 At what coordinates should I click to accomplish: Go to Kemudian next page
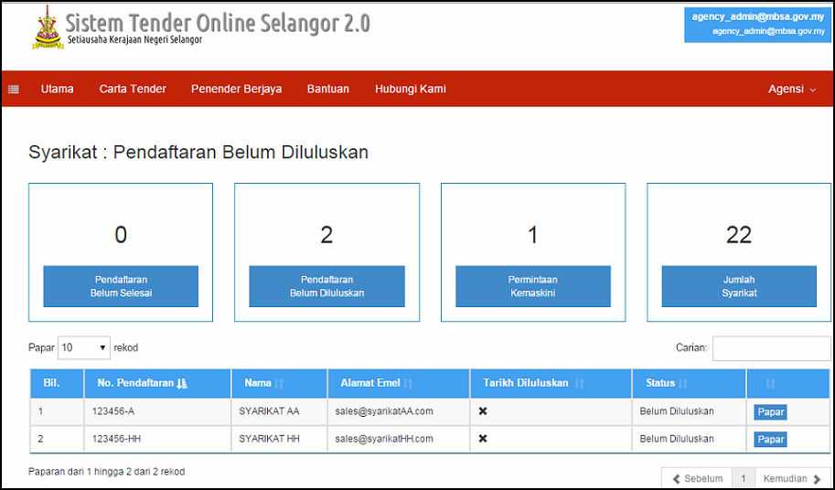point(792,478)
